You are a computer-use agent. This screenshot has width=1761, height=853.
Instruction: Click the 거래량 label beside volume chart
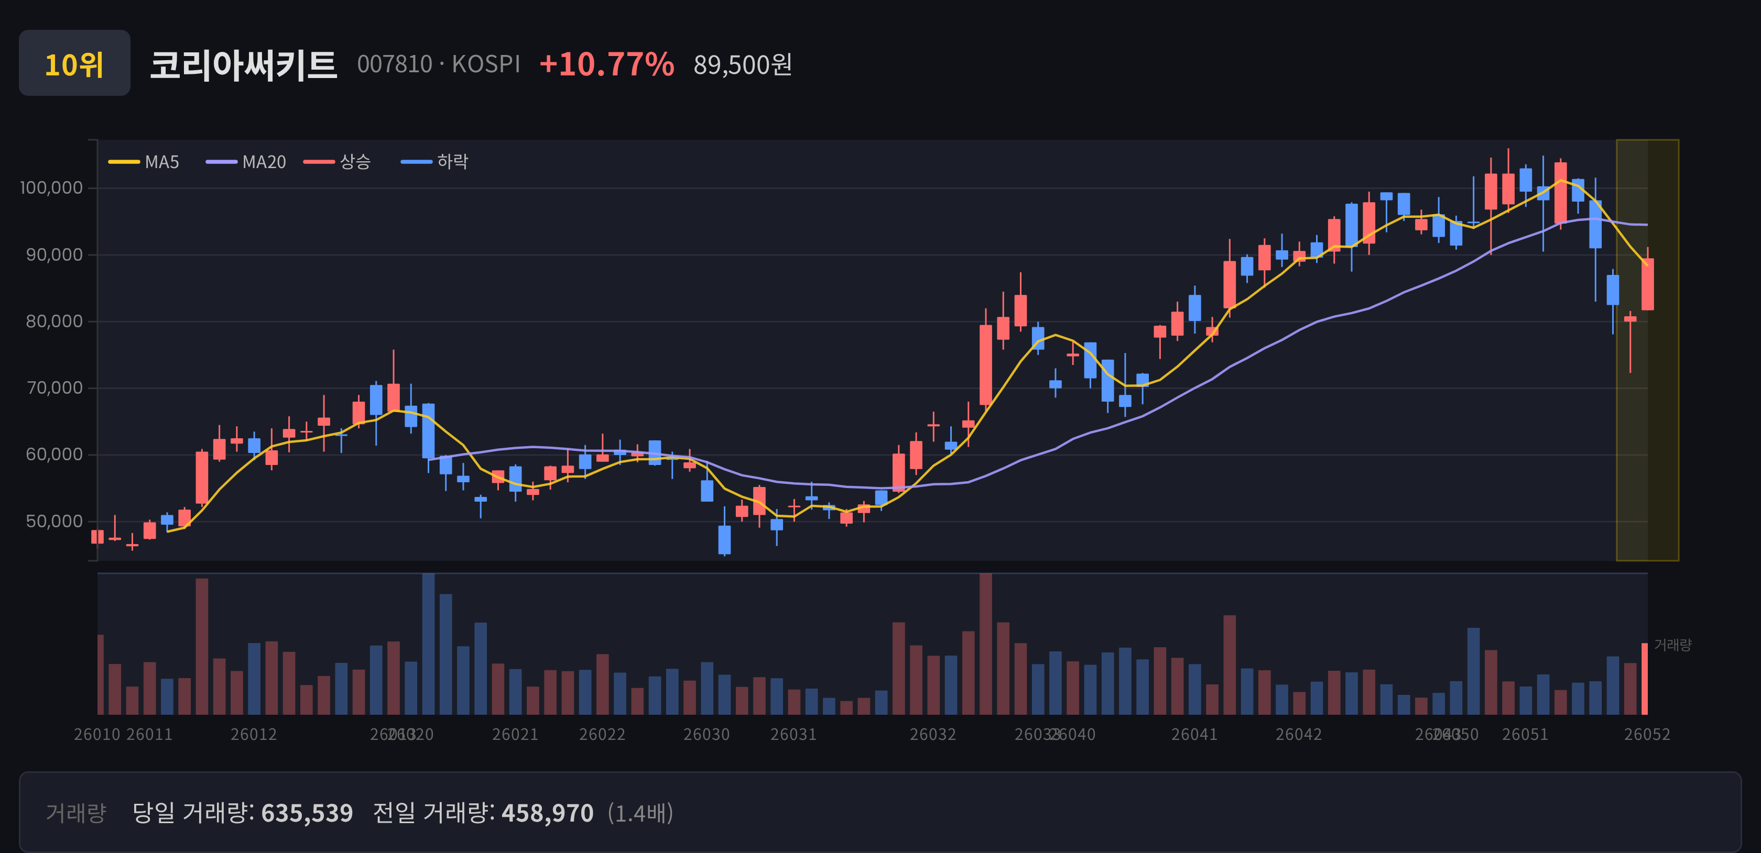tap(1673, 645)
